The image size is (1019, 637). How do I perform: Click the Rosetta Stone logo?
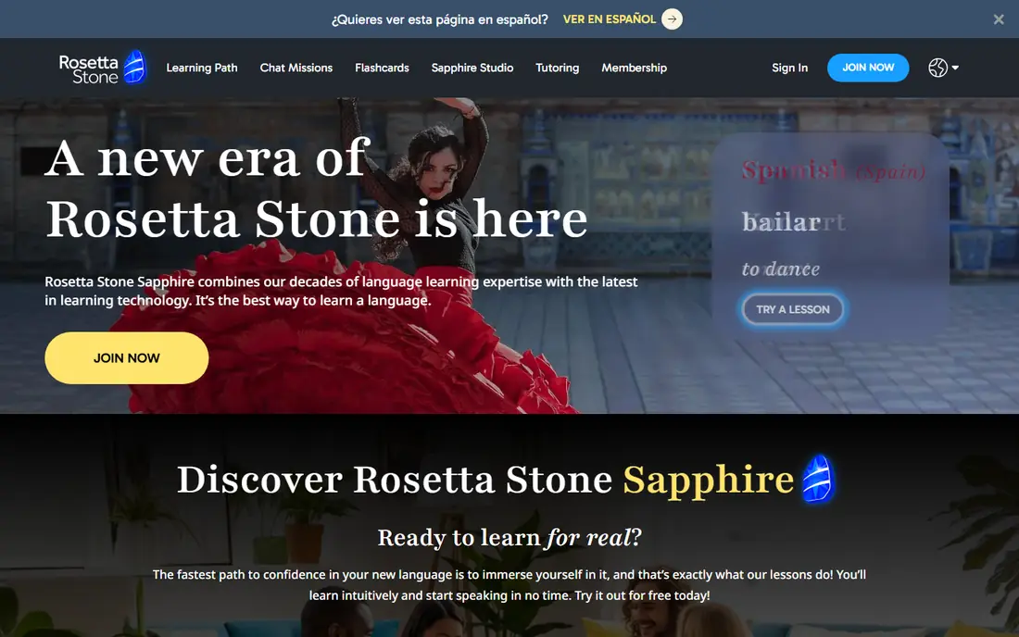coord(103,68)
